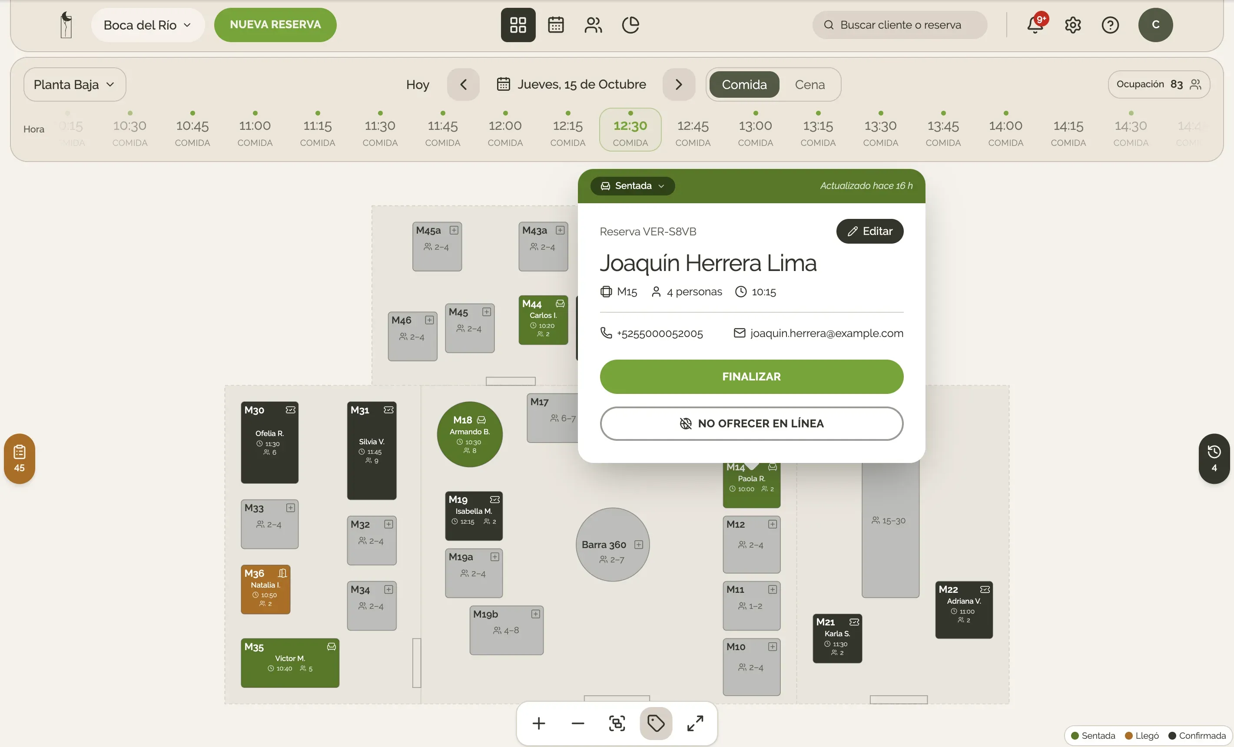Select 13:00 time slot
Image resolution: width=1234 pixels, height=747 pixels.
point(755,130)
